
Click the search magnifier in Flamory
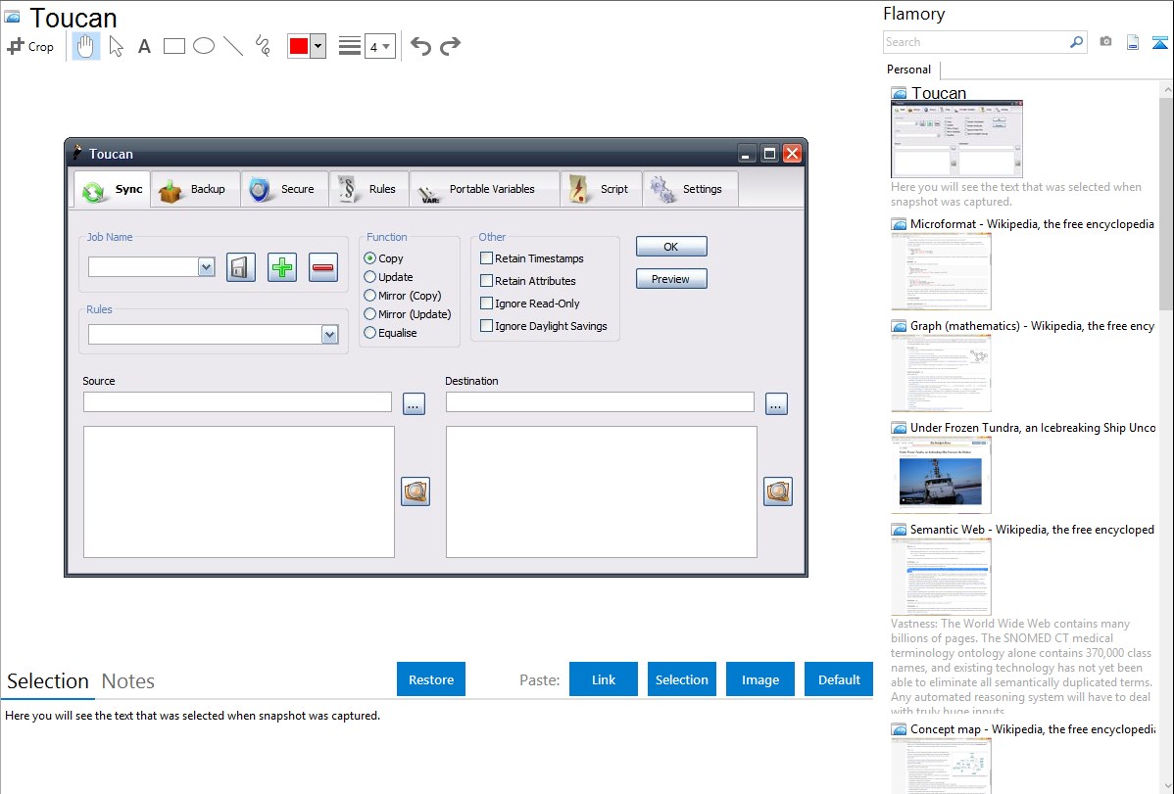[x=1077, y=42]
